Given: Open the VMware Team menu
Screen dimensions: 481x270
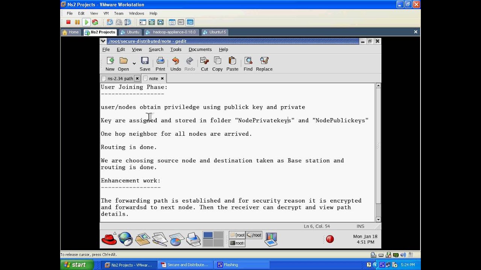Looking at the screenshot, I should point(119,13).
